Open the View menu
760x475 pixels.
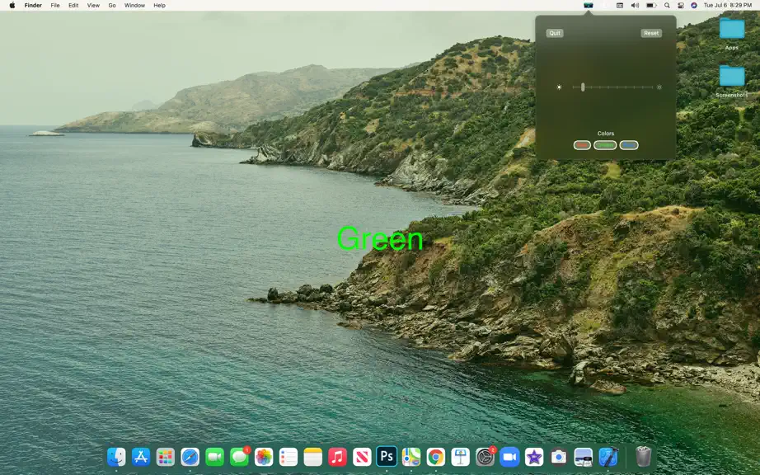click(x=93, y=5)
